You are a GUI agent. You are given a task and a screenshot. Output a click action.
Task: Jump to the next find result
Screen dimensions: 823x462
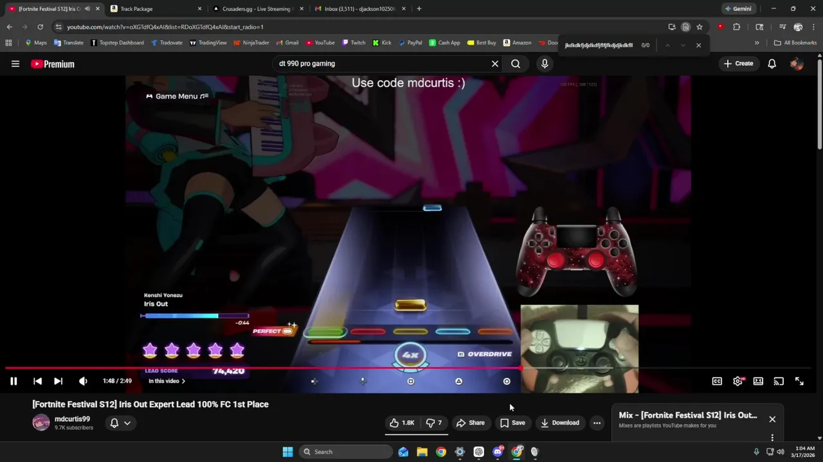click(x=683, y=46)
